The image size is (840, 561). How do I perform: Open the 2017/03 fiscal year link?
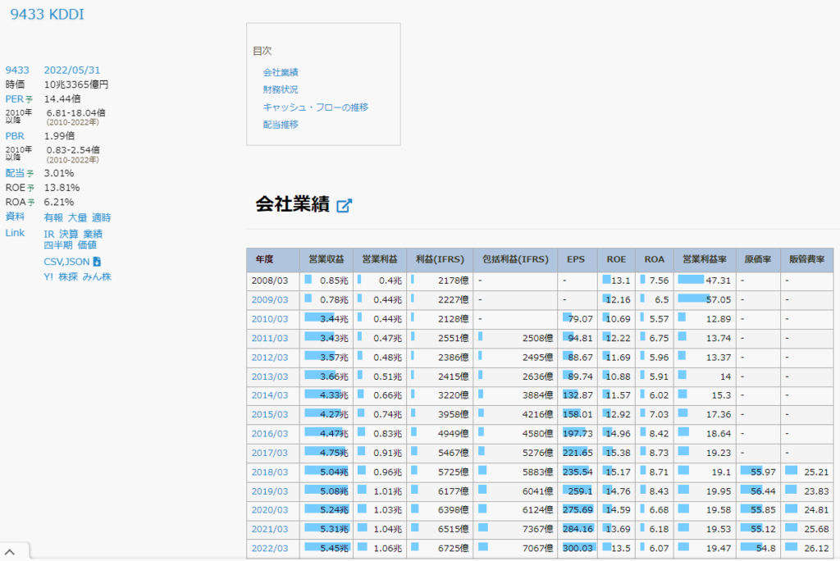coord(269,454)
